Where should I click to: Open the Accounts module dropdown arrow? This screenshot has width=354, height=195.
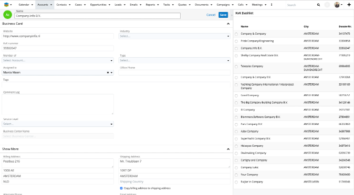coord(51,5)
